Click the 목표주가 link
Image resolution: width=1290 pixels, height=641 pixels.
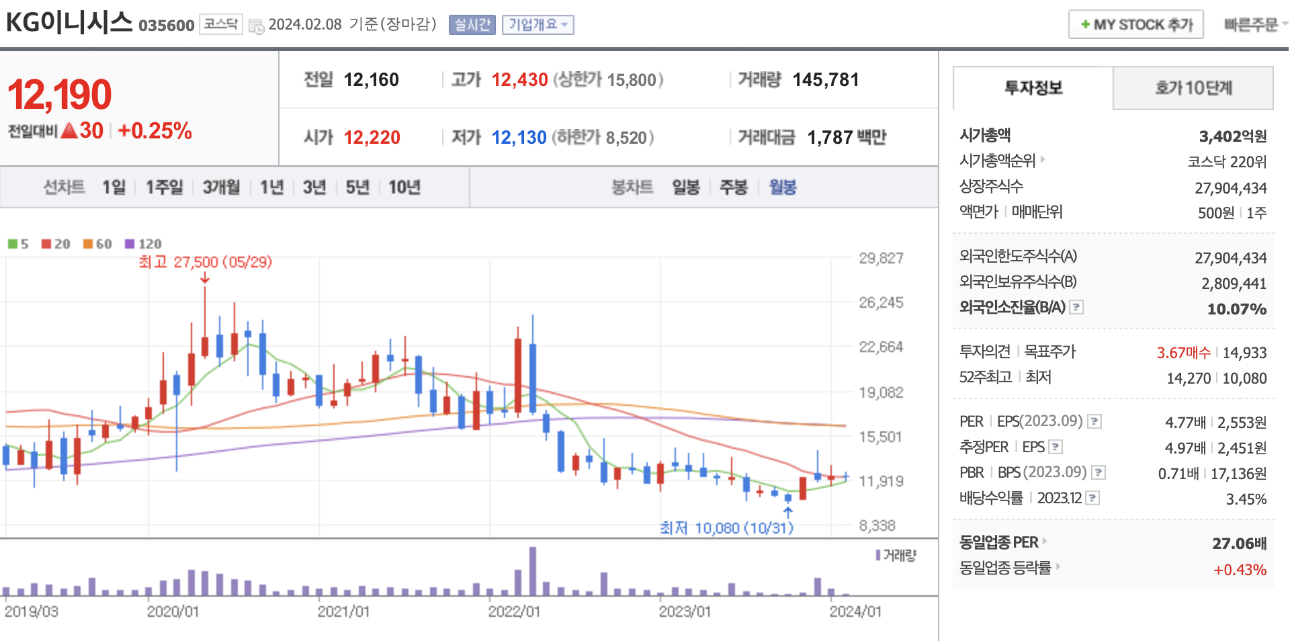pos(1049,351)
